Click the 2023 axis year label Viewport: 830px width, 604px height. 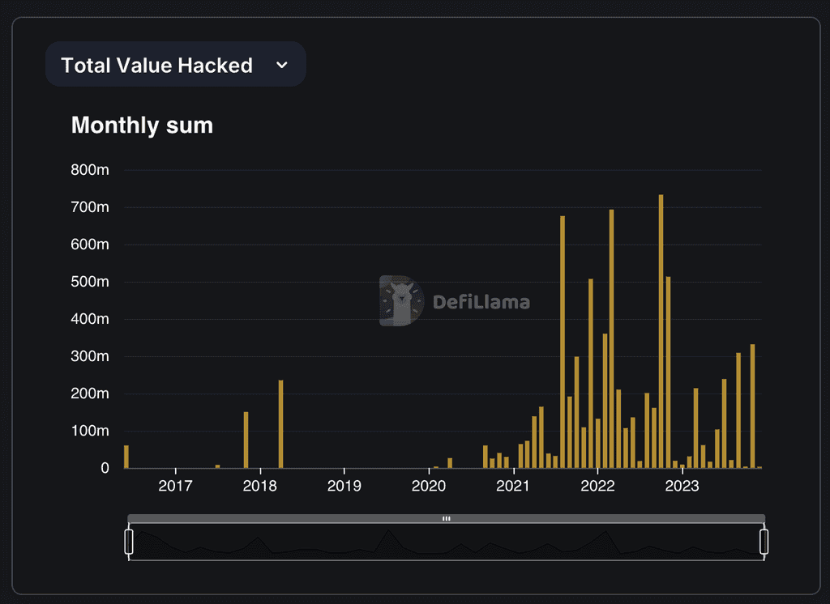click(682, 486)
